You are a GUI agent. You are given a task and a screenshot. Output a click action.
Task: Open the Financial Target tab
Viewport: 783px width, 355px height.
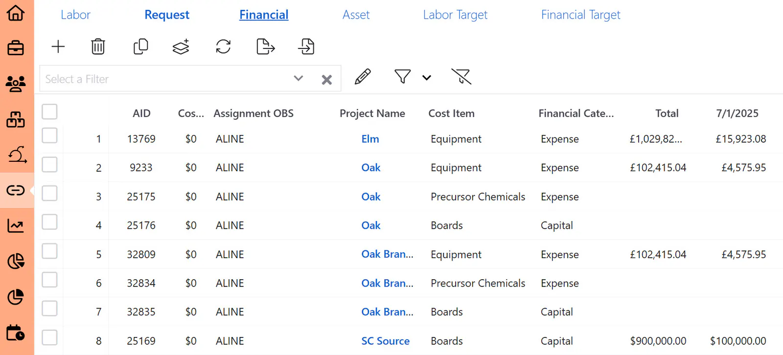581,15
